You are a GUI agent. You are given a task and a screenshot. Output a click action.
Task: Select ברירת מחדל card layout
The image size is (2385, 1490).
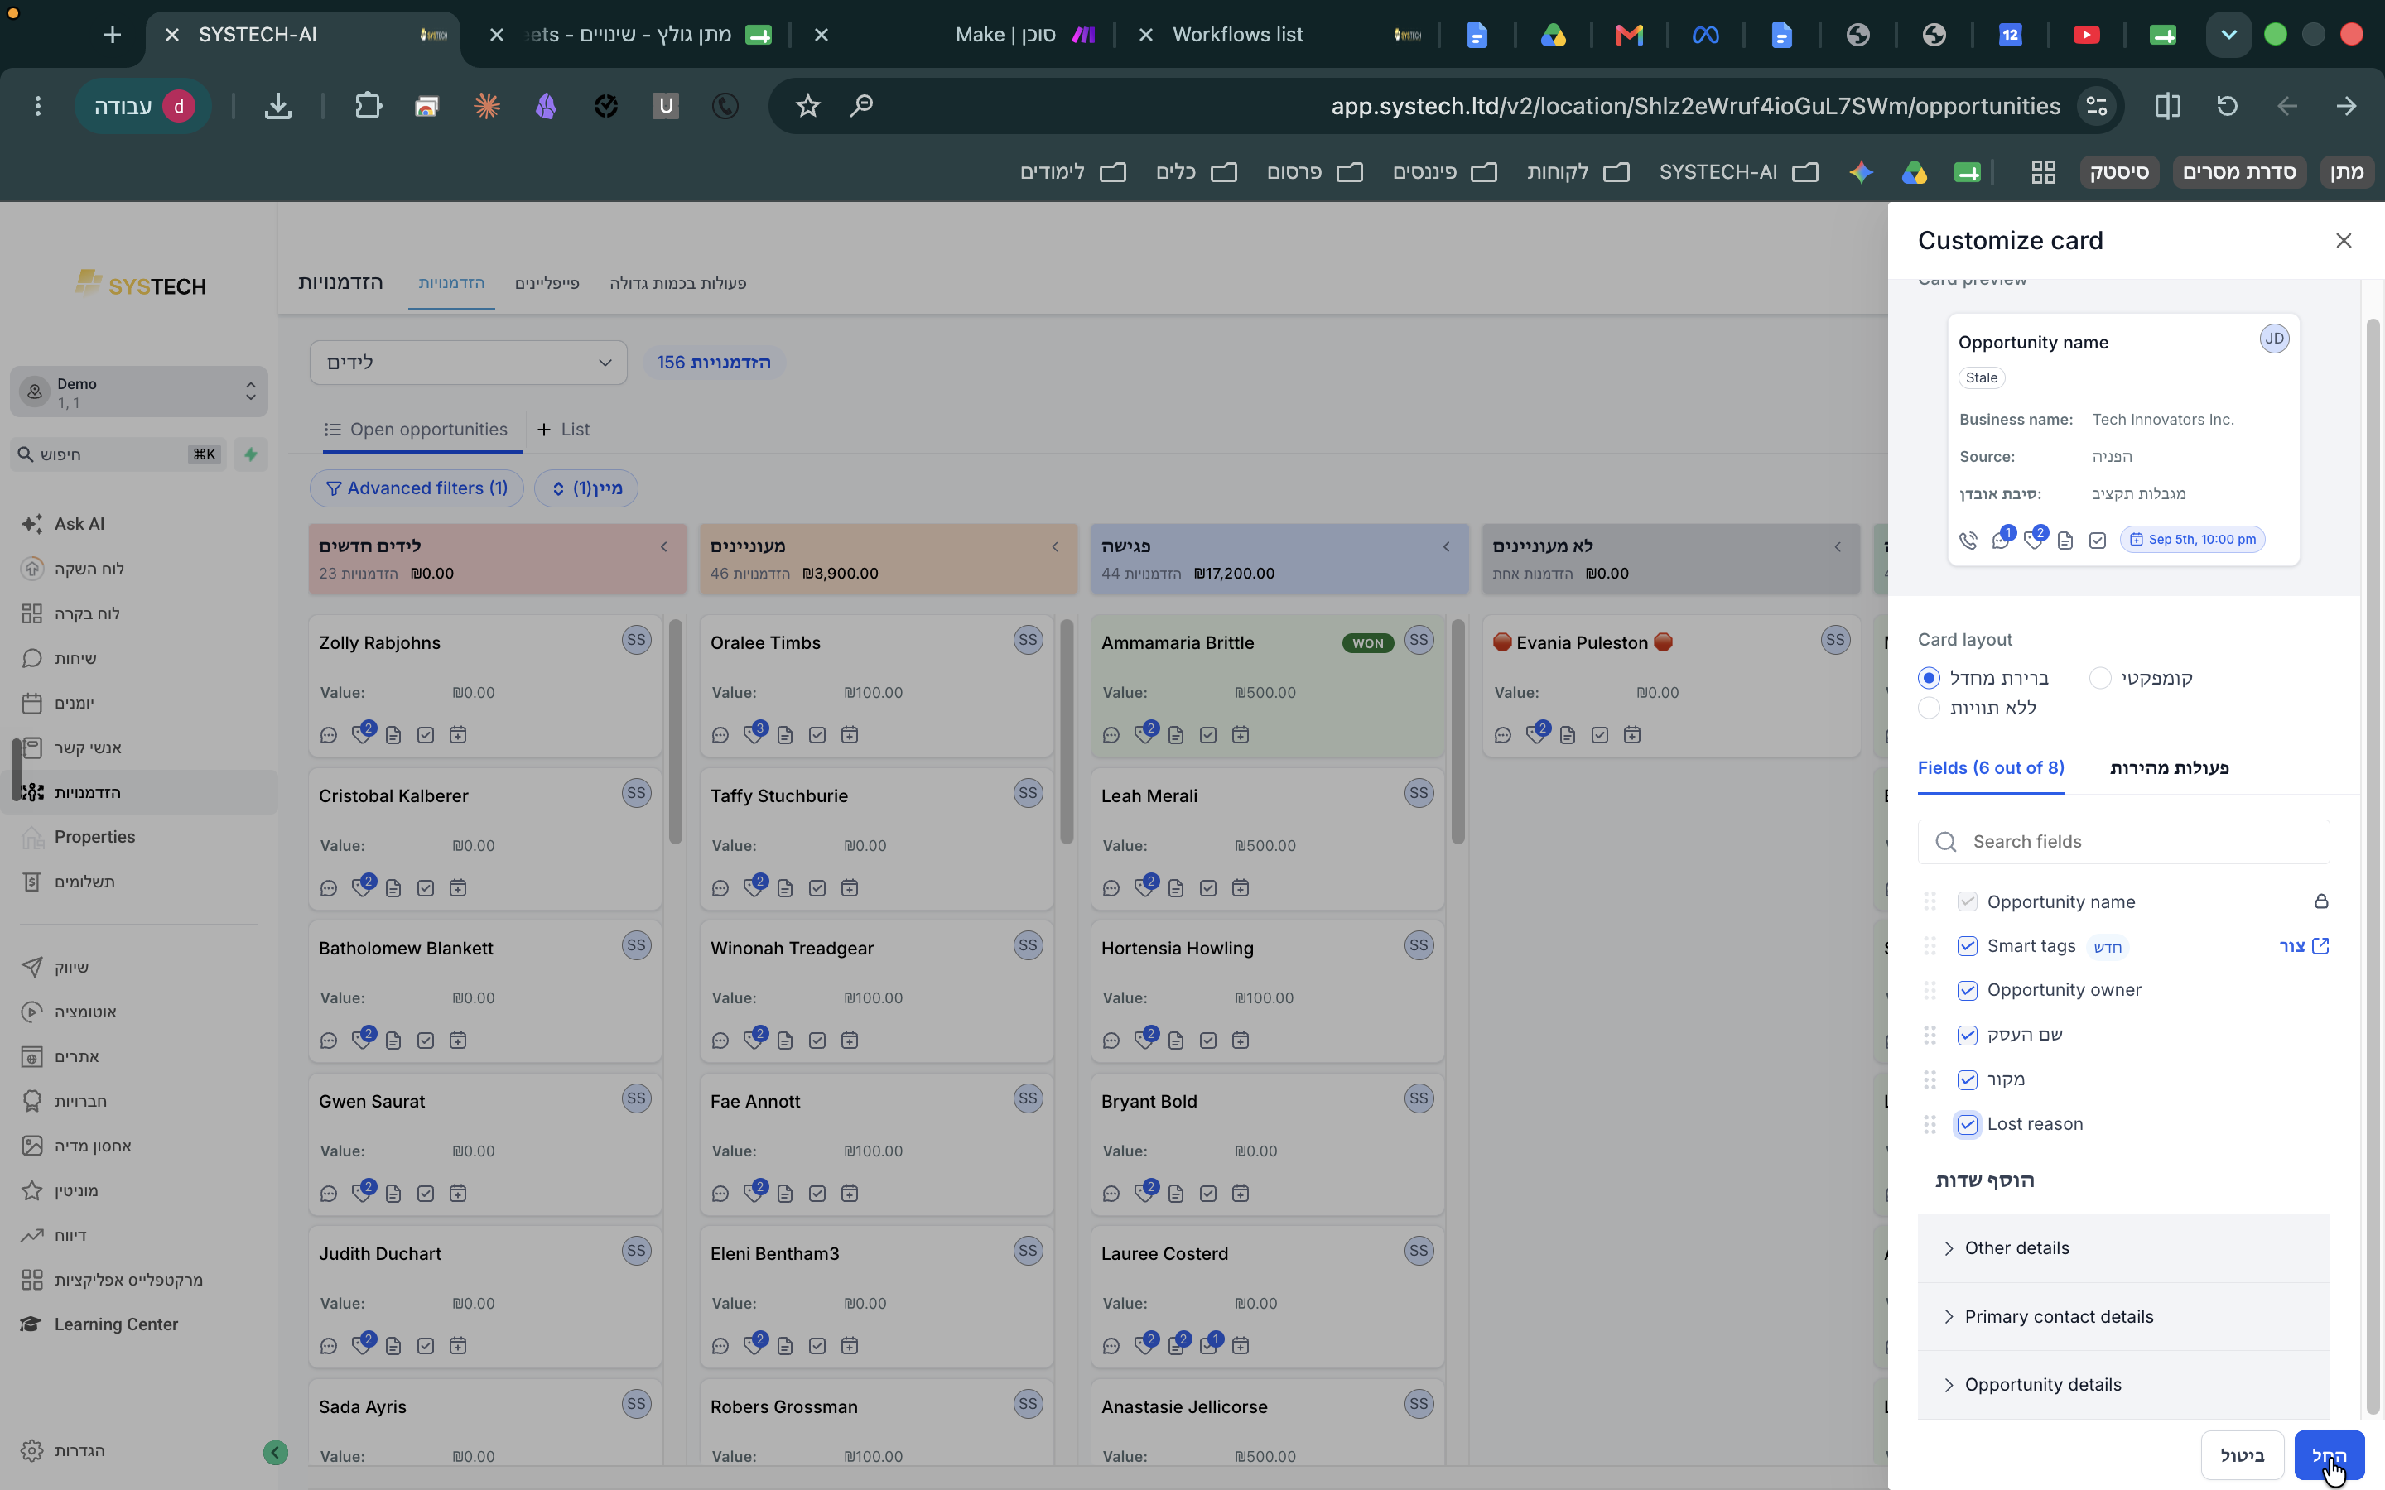click(x=1929, y=678)
